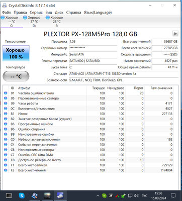Select the Небезопасные выключения attribute name
Image resolution: width=182 pixels, height=201 pixels.
39,139
